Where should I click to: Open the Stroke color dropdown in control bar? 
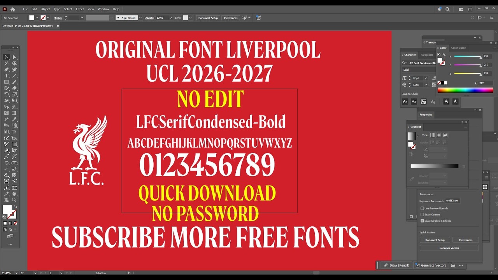click(x=48, y=18)
